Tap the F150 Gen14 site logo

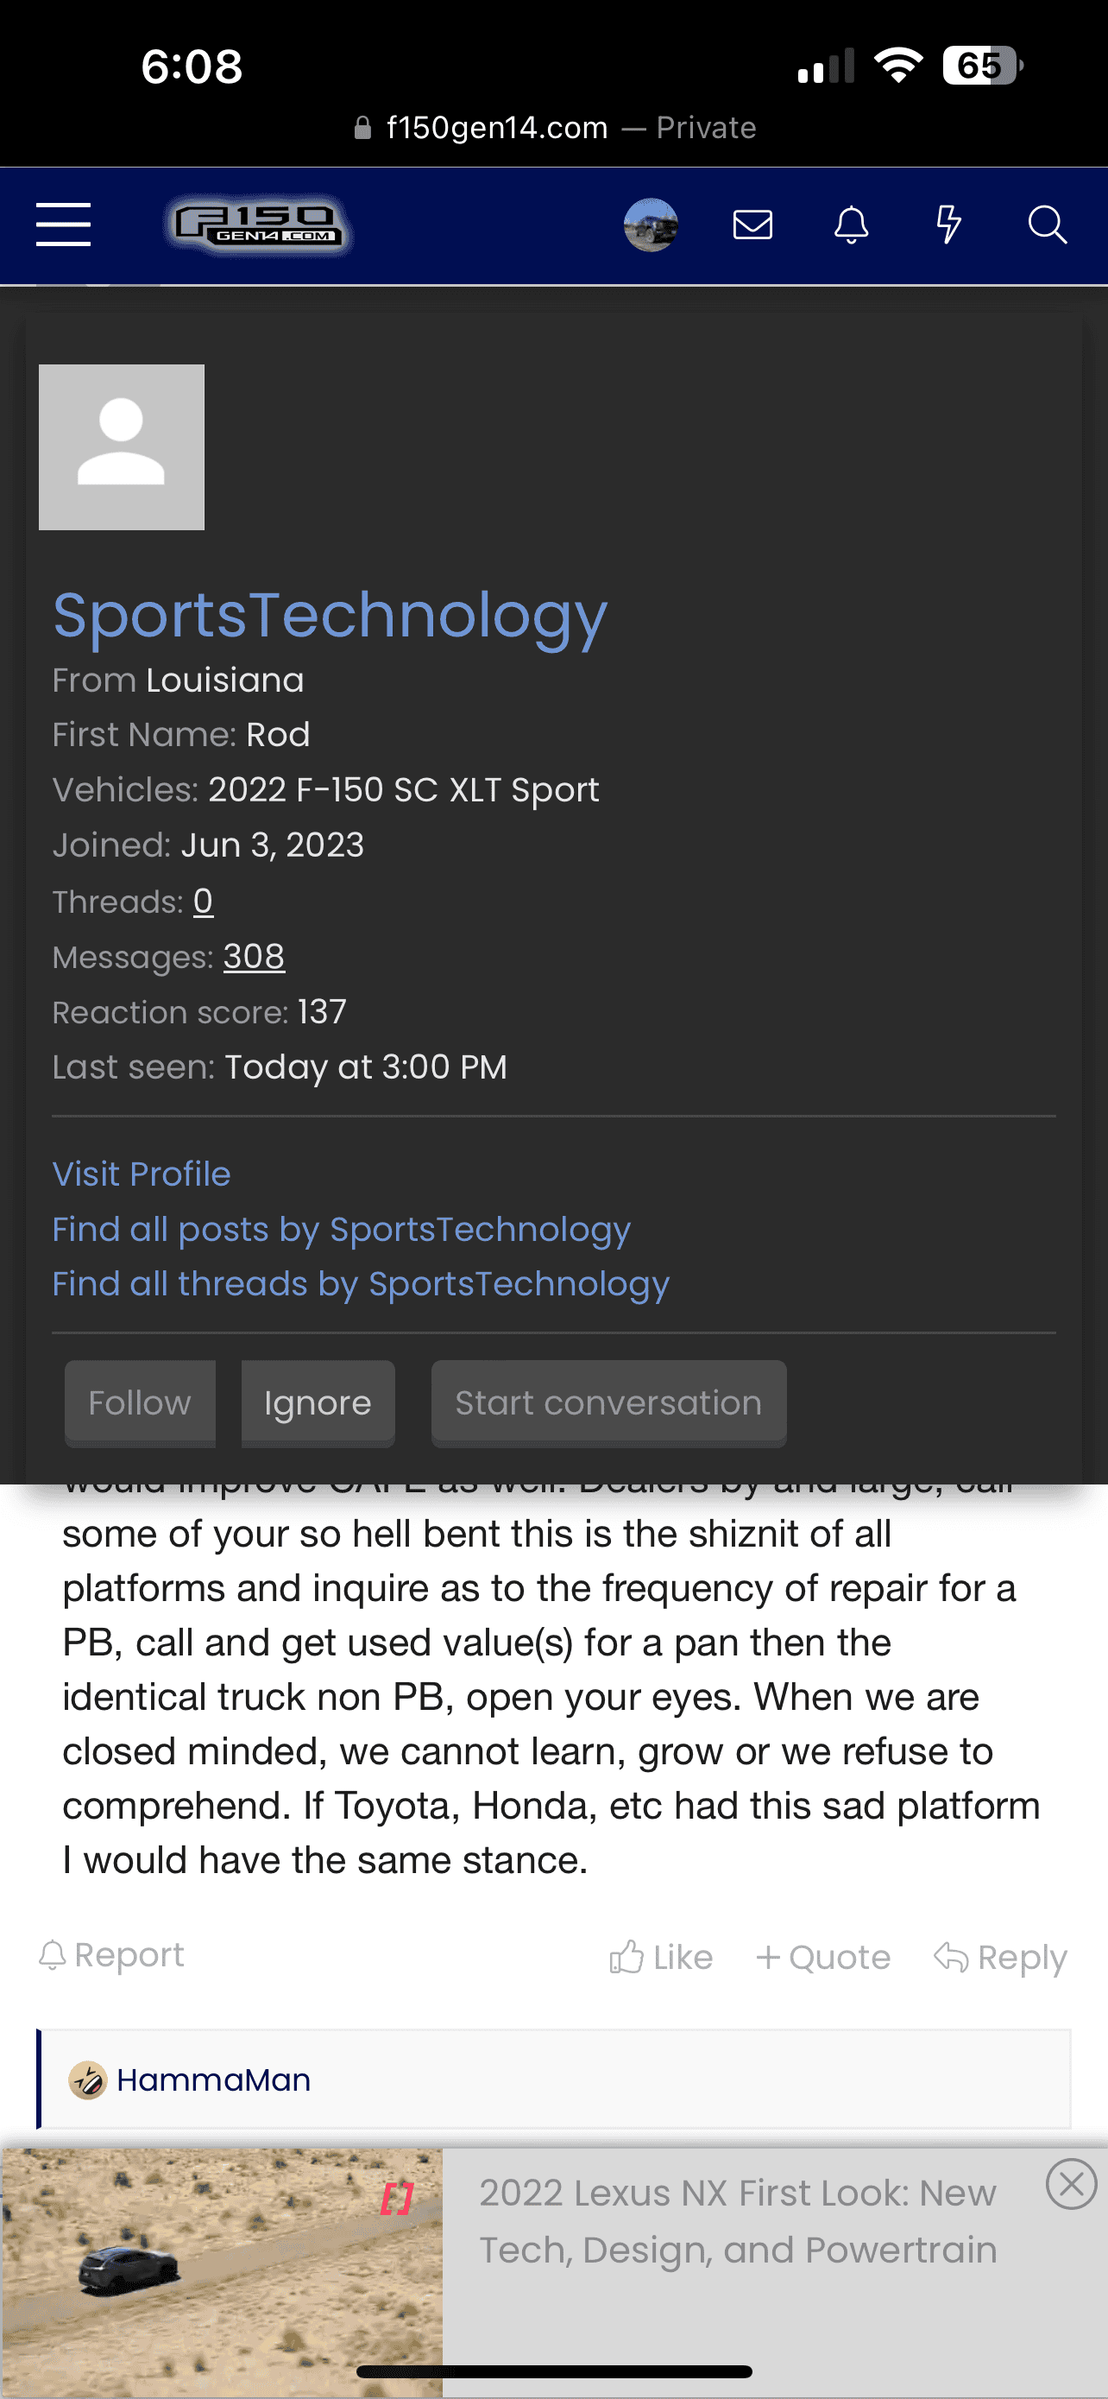[258, 225]
